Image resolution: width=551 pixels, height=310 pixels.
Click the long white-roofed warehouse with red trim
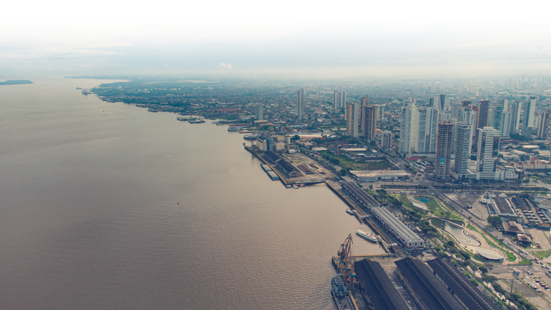pyautogui.click(x=397, y=227)
